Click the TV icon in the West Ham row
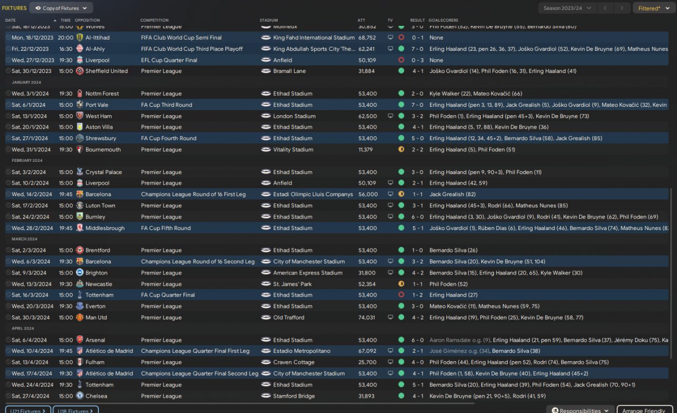 [x=390, y=116]
